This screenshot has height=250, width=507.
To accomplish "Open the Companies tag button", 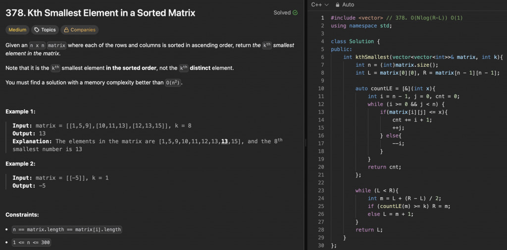I will click(x=79, y=30).
